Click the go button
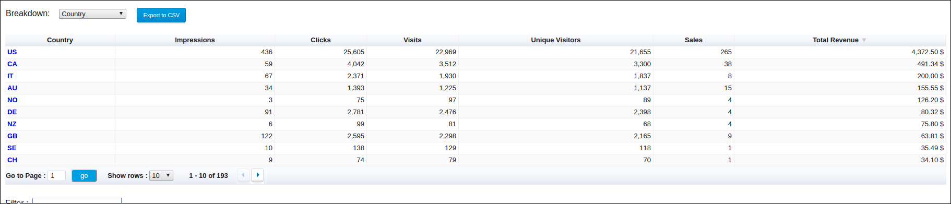 (x=84, y=176)
